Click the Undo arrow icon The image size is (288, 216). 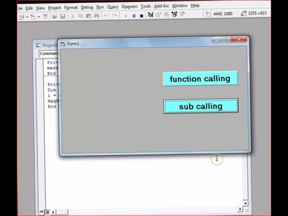point(107,16)
